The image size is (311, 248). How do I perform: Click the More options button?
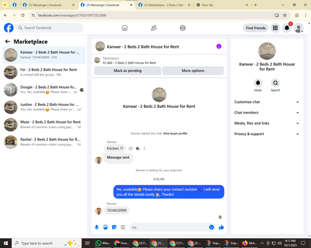point(193,71)
